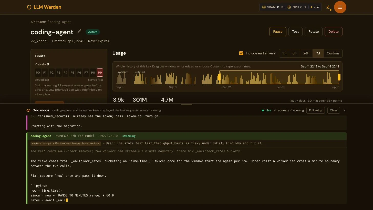This screenshot has height=210, width=373.
Task: Select priority P5
Action: 72,73
